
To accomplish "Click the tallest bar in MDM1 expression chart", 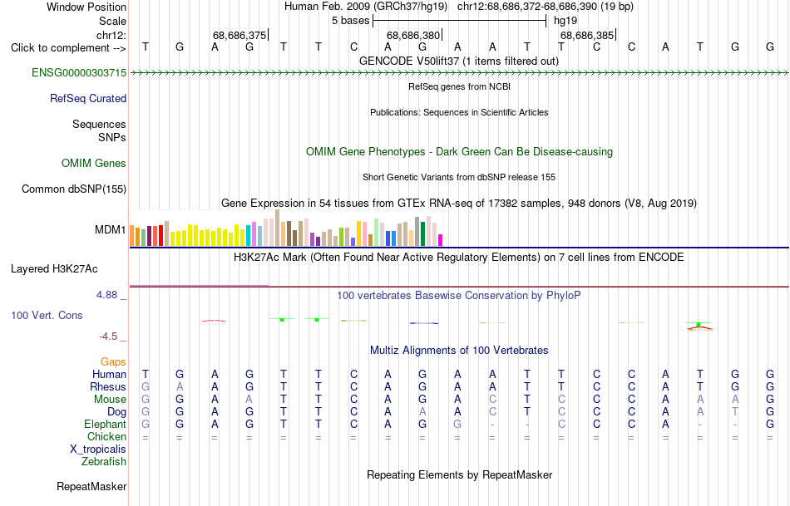I will tap(277, 228).
